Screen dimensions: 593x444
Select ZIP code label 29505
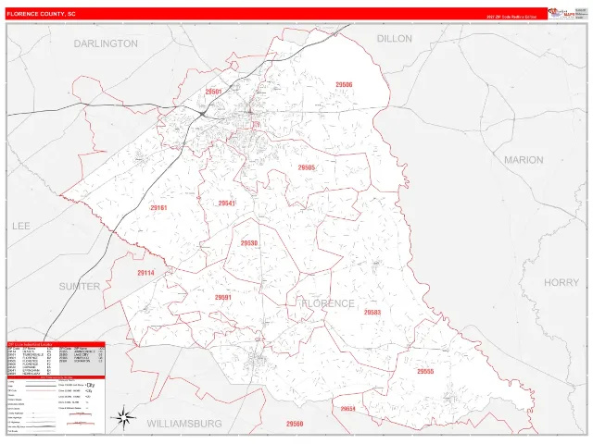click(x=306, y=167)
